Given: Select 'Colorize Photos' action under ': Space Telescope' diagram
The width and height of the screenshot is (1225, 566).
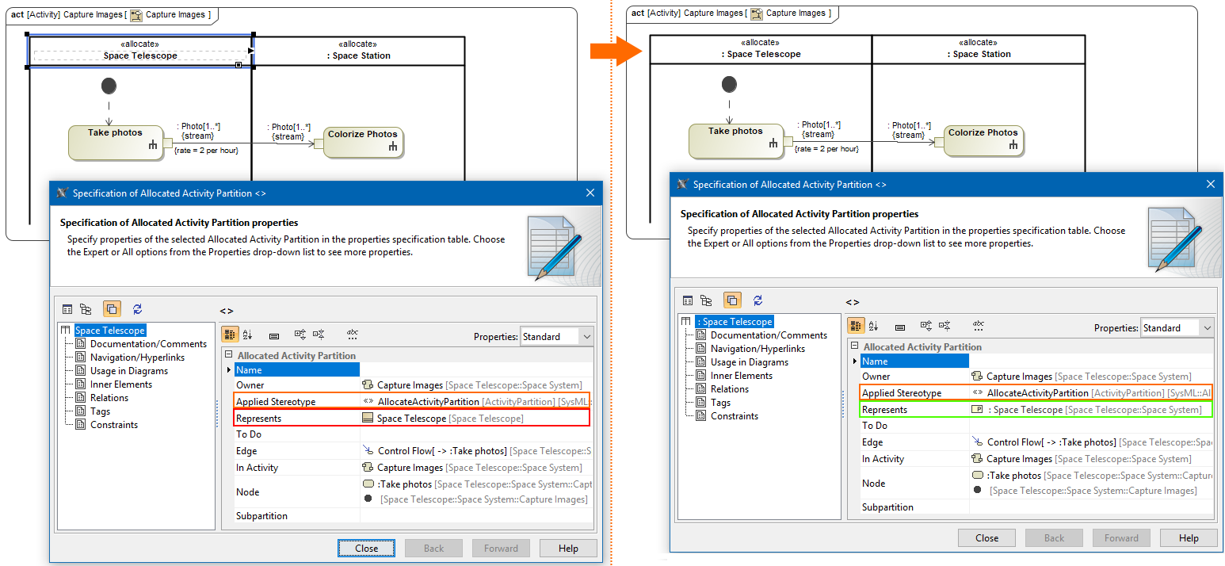Looking at the screenshot, I should tap(983, 141).
